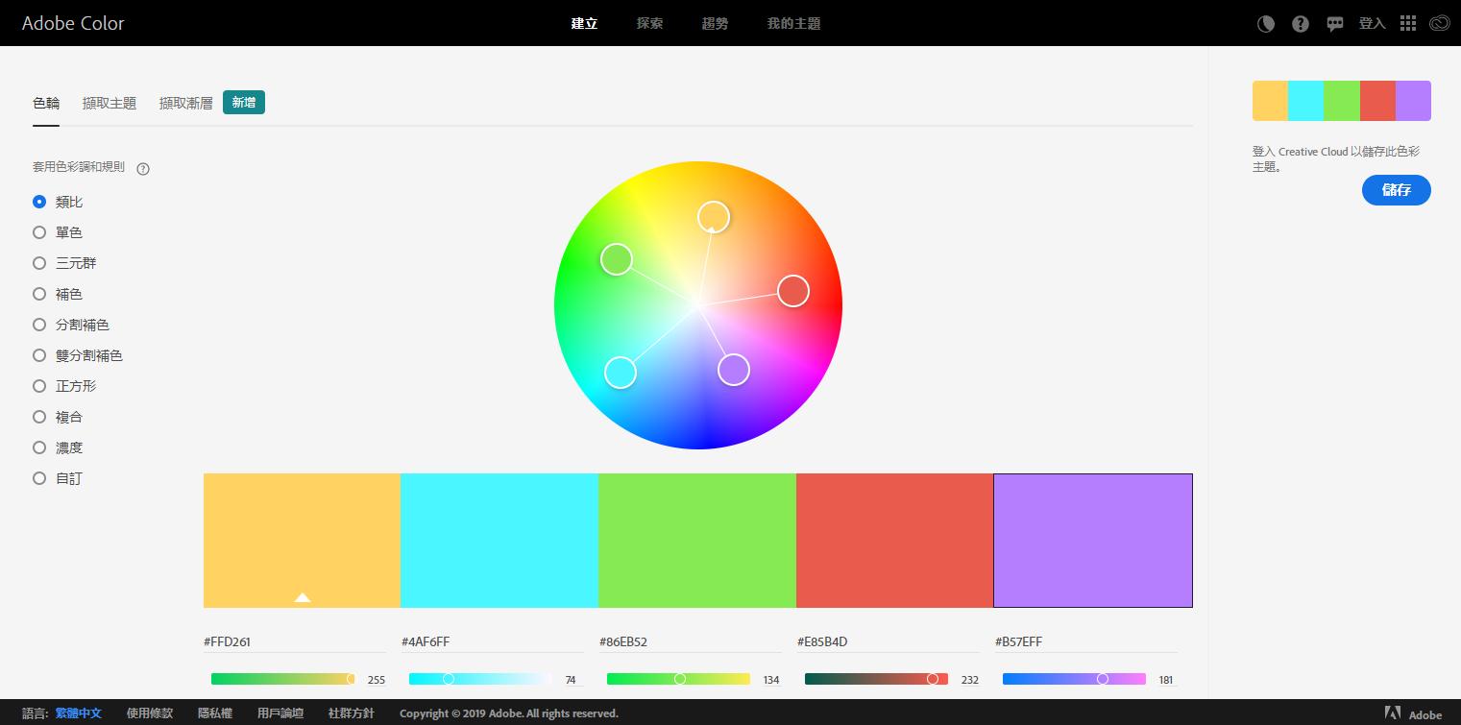Click the dark mode toggle icon
Image resolution: width=1461 pixels, height=725 pixels.
pyautogui.click(x=1266, y=24)
